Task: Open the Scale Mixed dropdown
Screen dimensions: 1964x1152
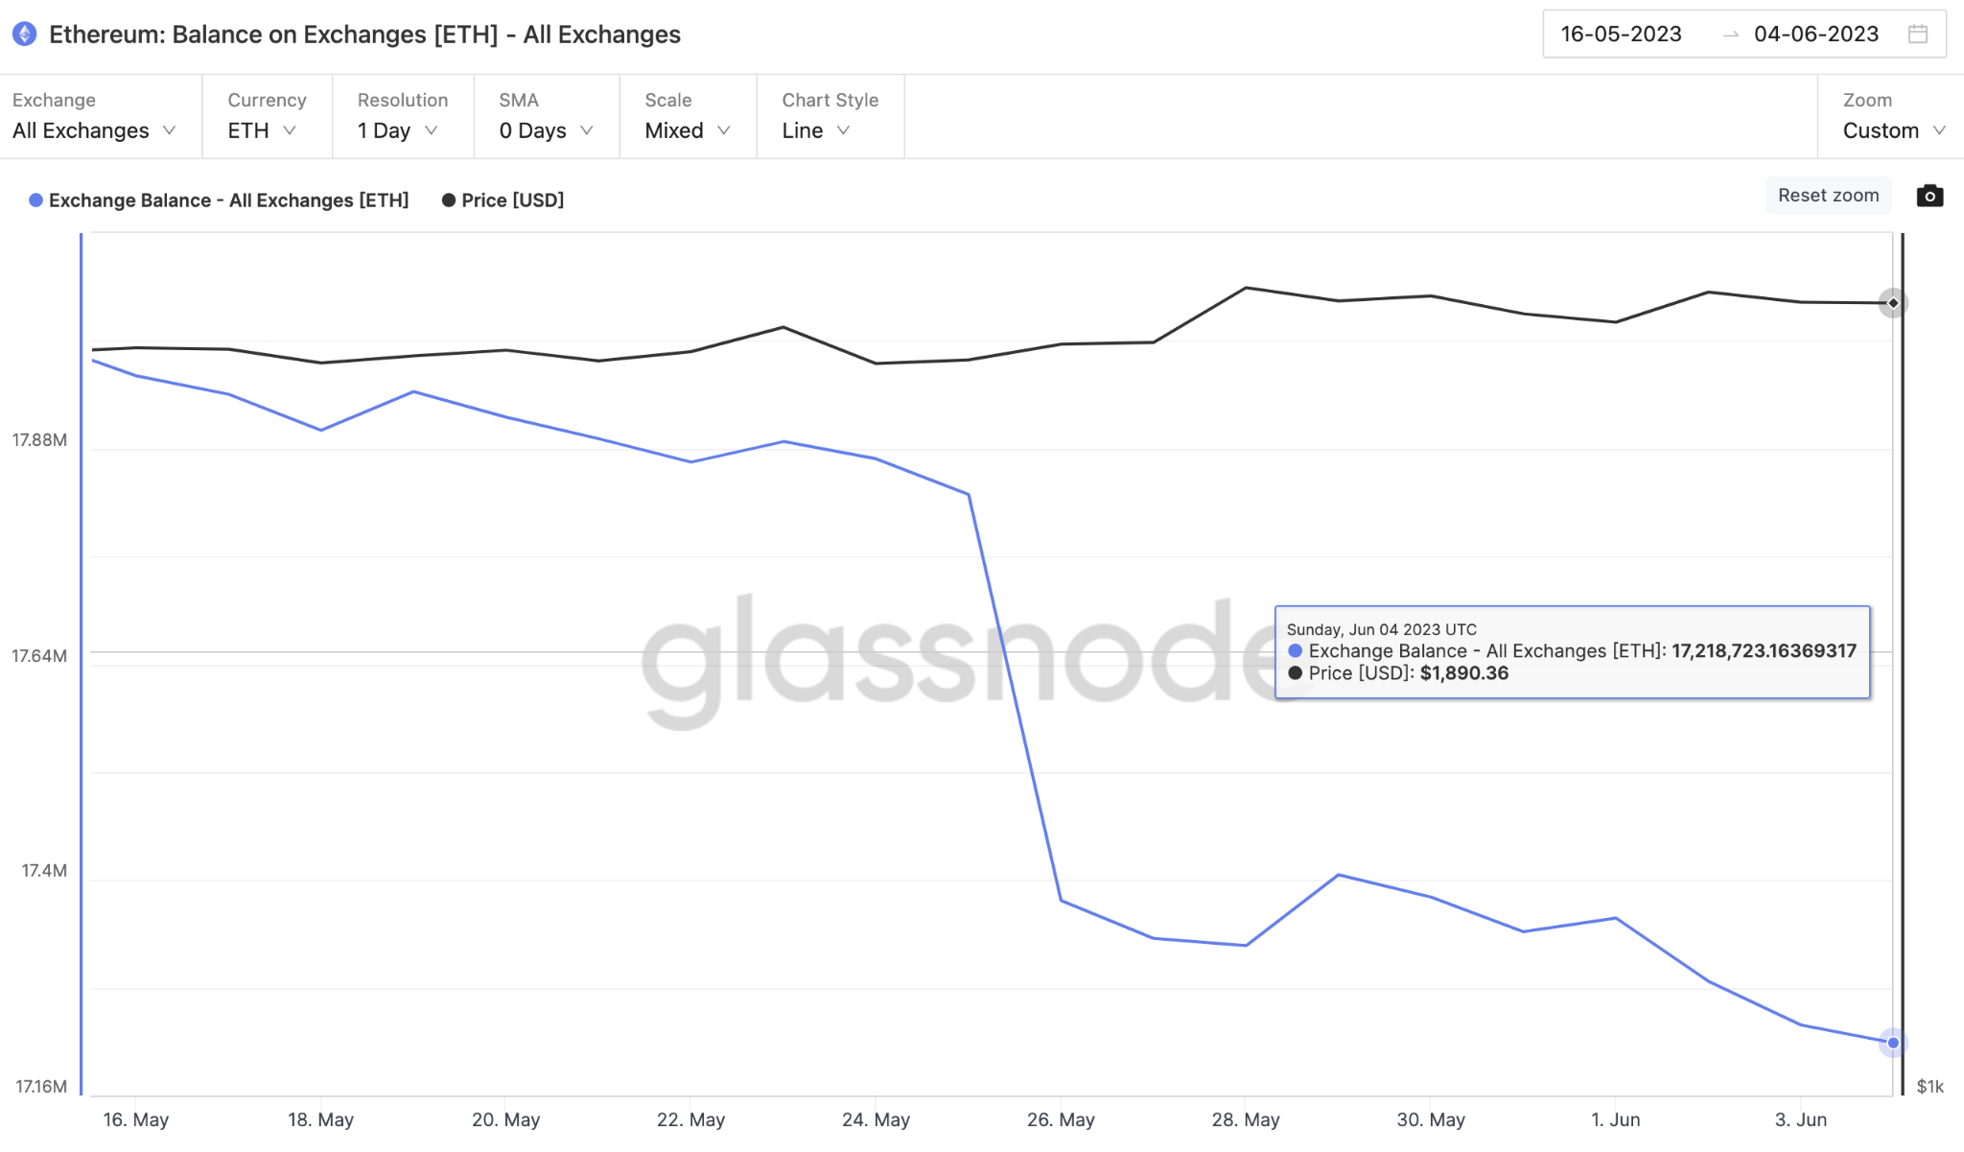Action: tap(688, 116)
